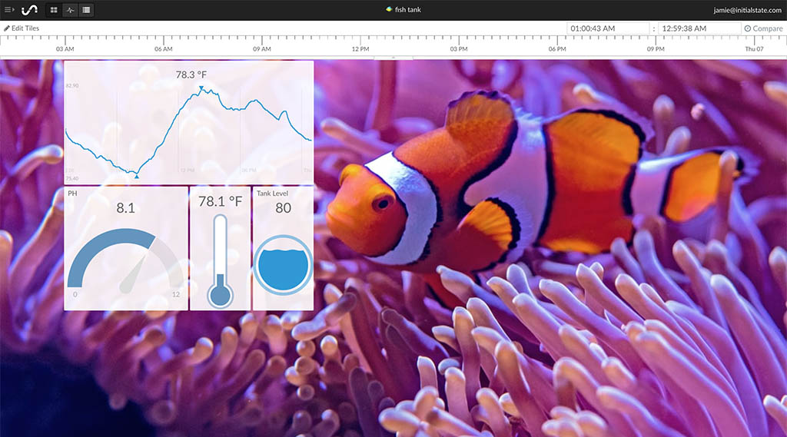
Task: Click the fish tank dashboard title
Action: coord(407,9)
